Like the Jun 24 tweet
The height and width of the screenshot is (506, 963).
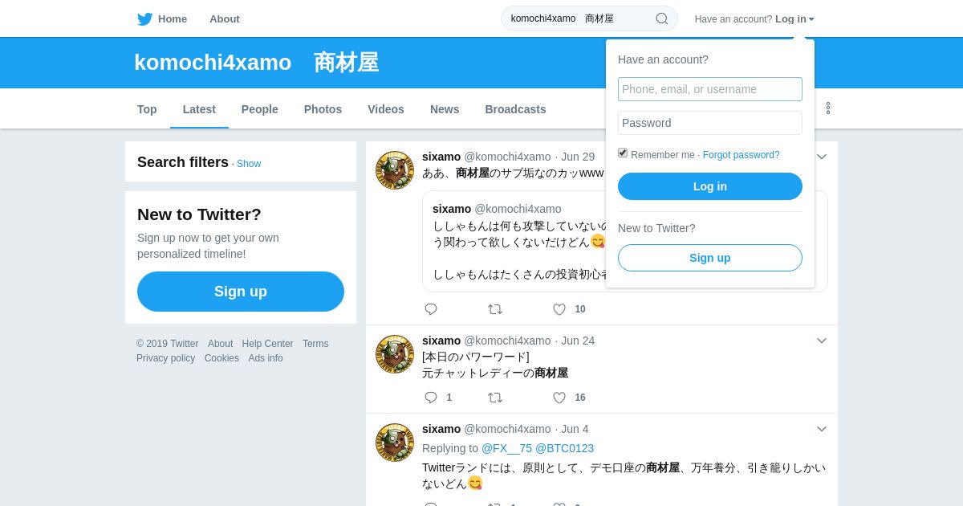tap(559, 398)
